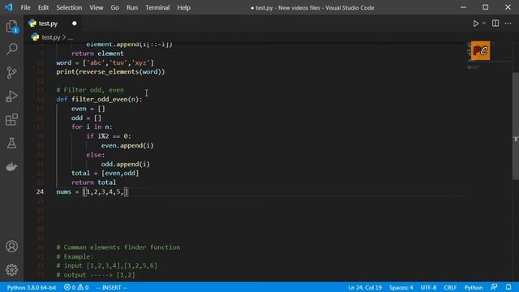Viewport: 519px width, 292px height.
Task: Change indentation via Spaces: 4
Action: [x=401, y=287]
